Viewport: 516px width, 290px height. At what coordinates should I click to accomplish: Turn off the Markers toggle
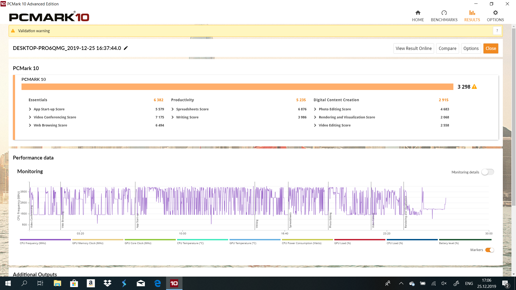(490, 250)
